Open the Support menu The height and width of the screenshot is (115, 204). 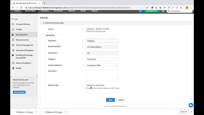pos(95,11)
